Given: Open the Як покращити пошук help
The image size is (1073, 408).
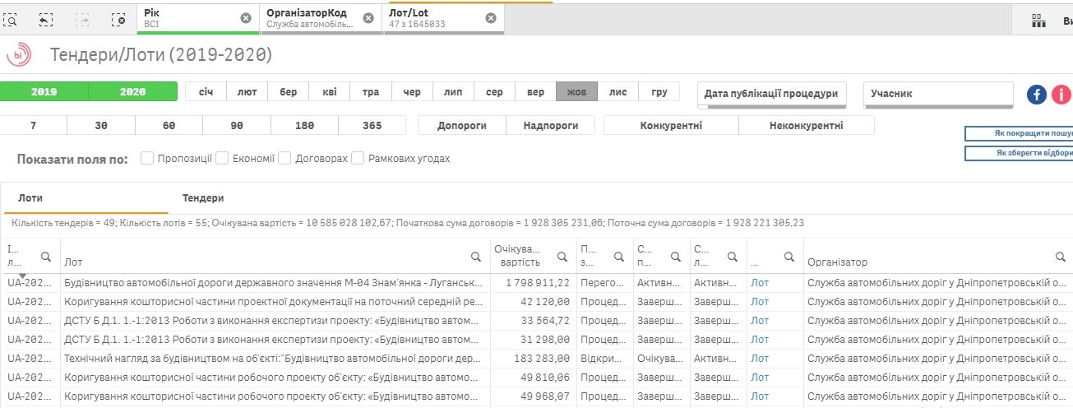Looking at the screenshot, I should (1020, 133).
